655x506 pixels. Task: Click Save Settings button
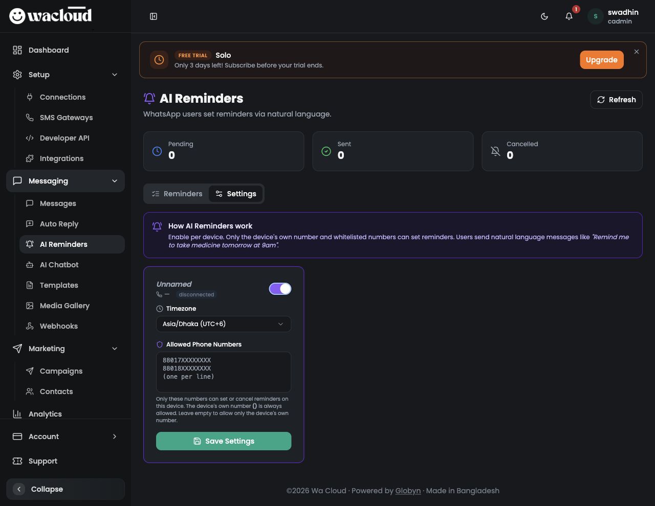click(x=224, y=441)
